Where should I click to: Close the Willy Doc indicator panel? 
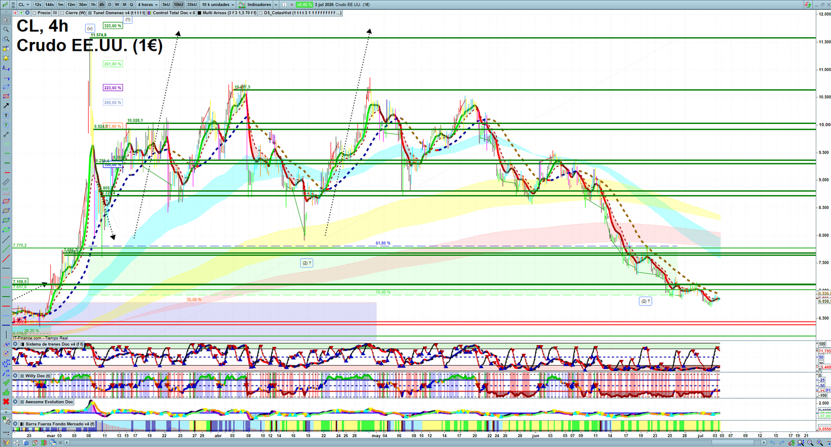pyautogui.click(x=15, y=375)
